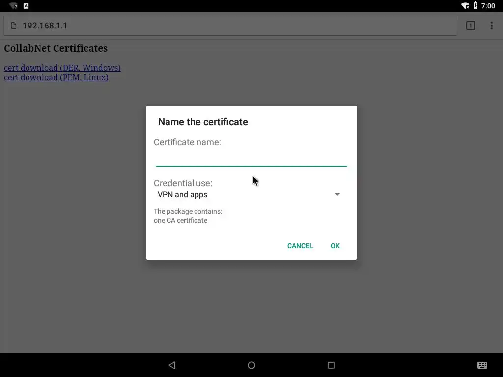Tap the Android Back navigation button
This screenshot has width=503, height=377.
click(x=172, y=365)
